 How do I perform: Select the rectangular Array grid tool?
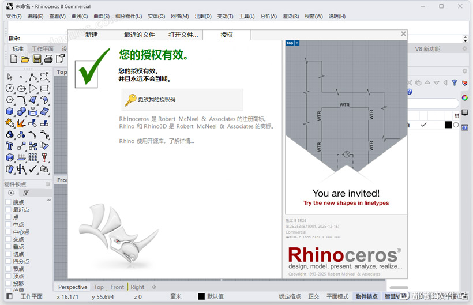32,157
